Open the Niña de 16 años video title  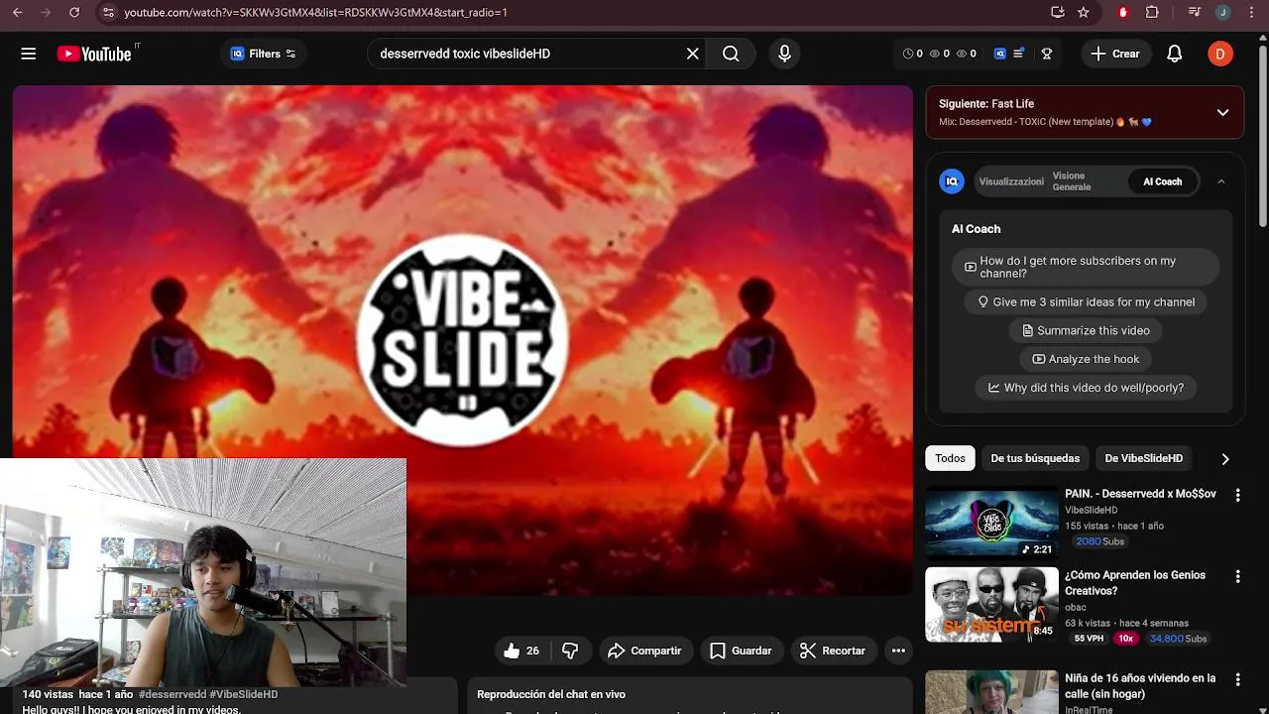pyautogui.click(x=1140, y=686)
